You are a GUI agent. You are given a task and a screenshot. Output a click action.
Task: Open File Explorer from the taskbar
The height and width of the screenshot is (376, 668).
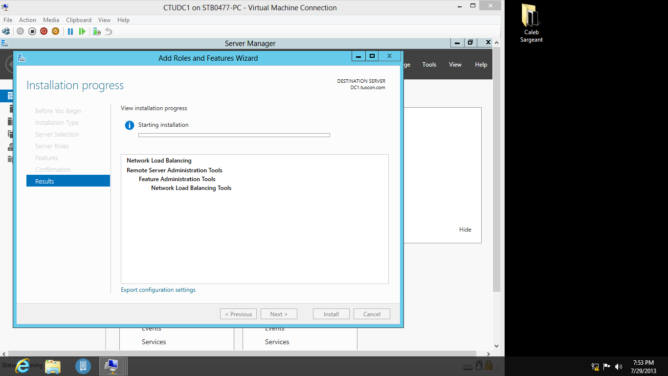[x=53, y=366]
